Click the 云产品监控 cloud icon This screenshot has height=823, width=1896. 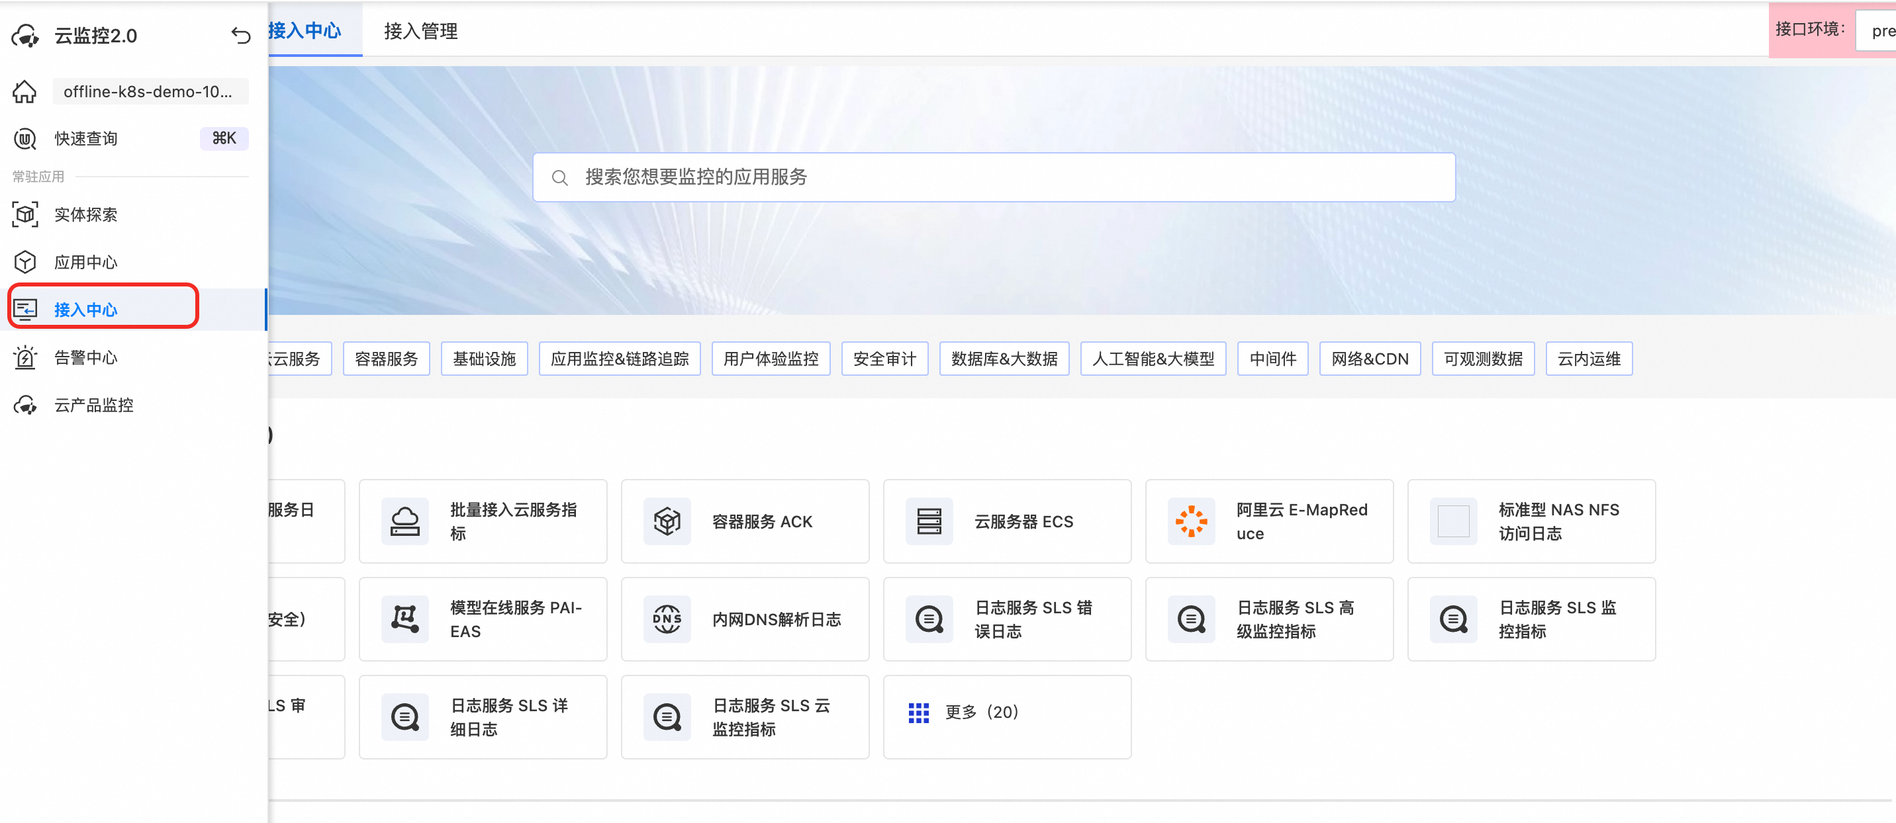(x=25, y=406)
